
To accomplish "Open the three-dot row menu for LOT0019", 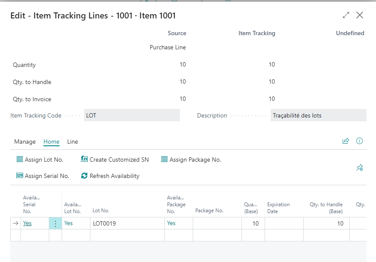I will (55, 223).
